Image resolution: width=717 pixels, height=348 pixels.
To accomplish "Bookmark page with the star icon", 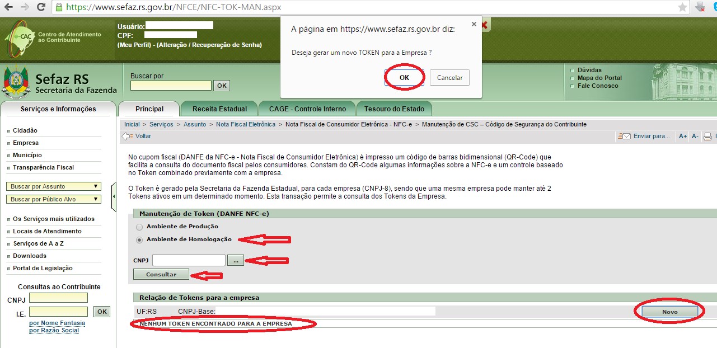I will [683, 7].
